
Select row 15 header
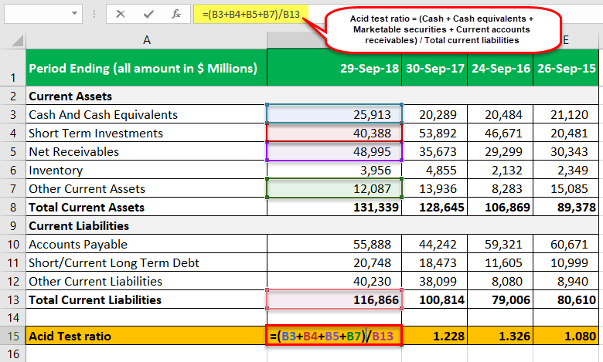coord(13,336)
